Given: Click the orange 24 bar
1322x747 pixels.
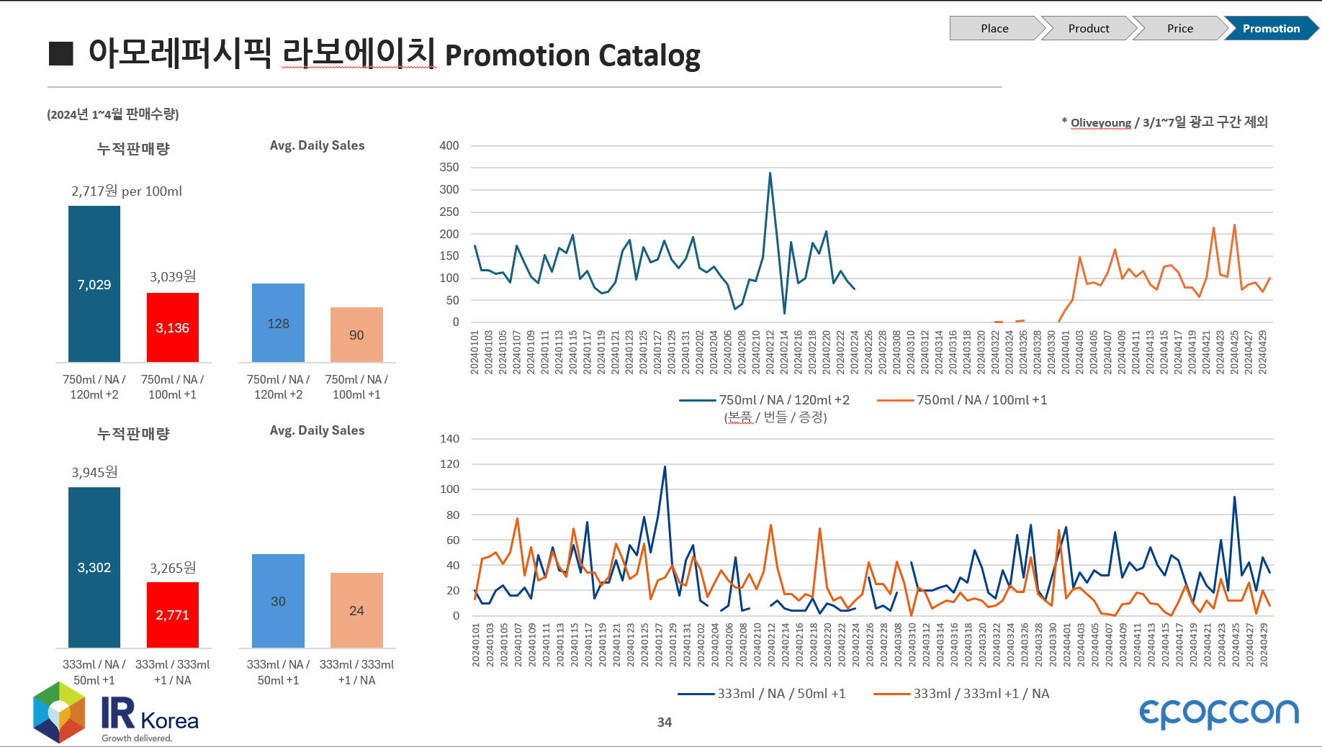Looking at the screenshot, I should [x=356, y=610].
